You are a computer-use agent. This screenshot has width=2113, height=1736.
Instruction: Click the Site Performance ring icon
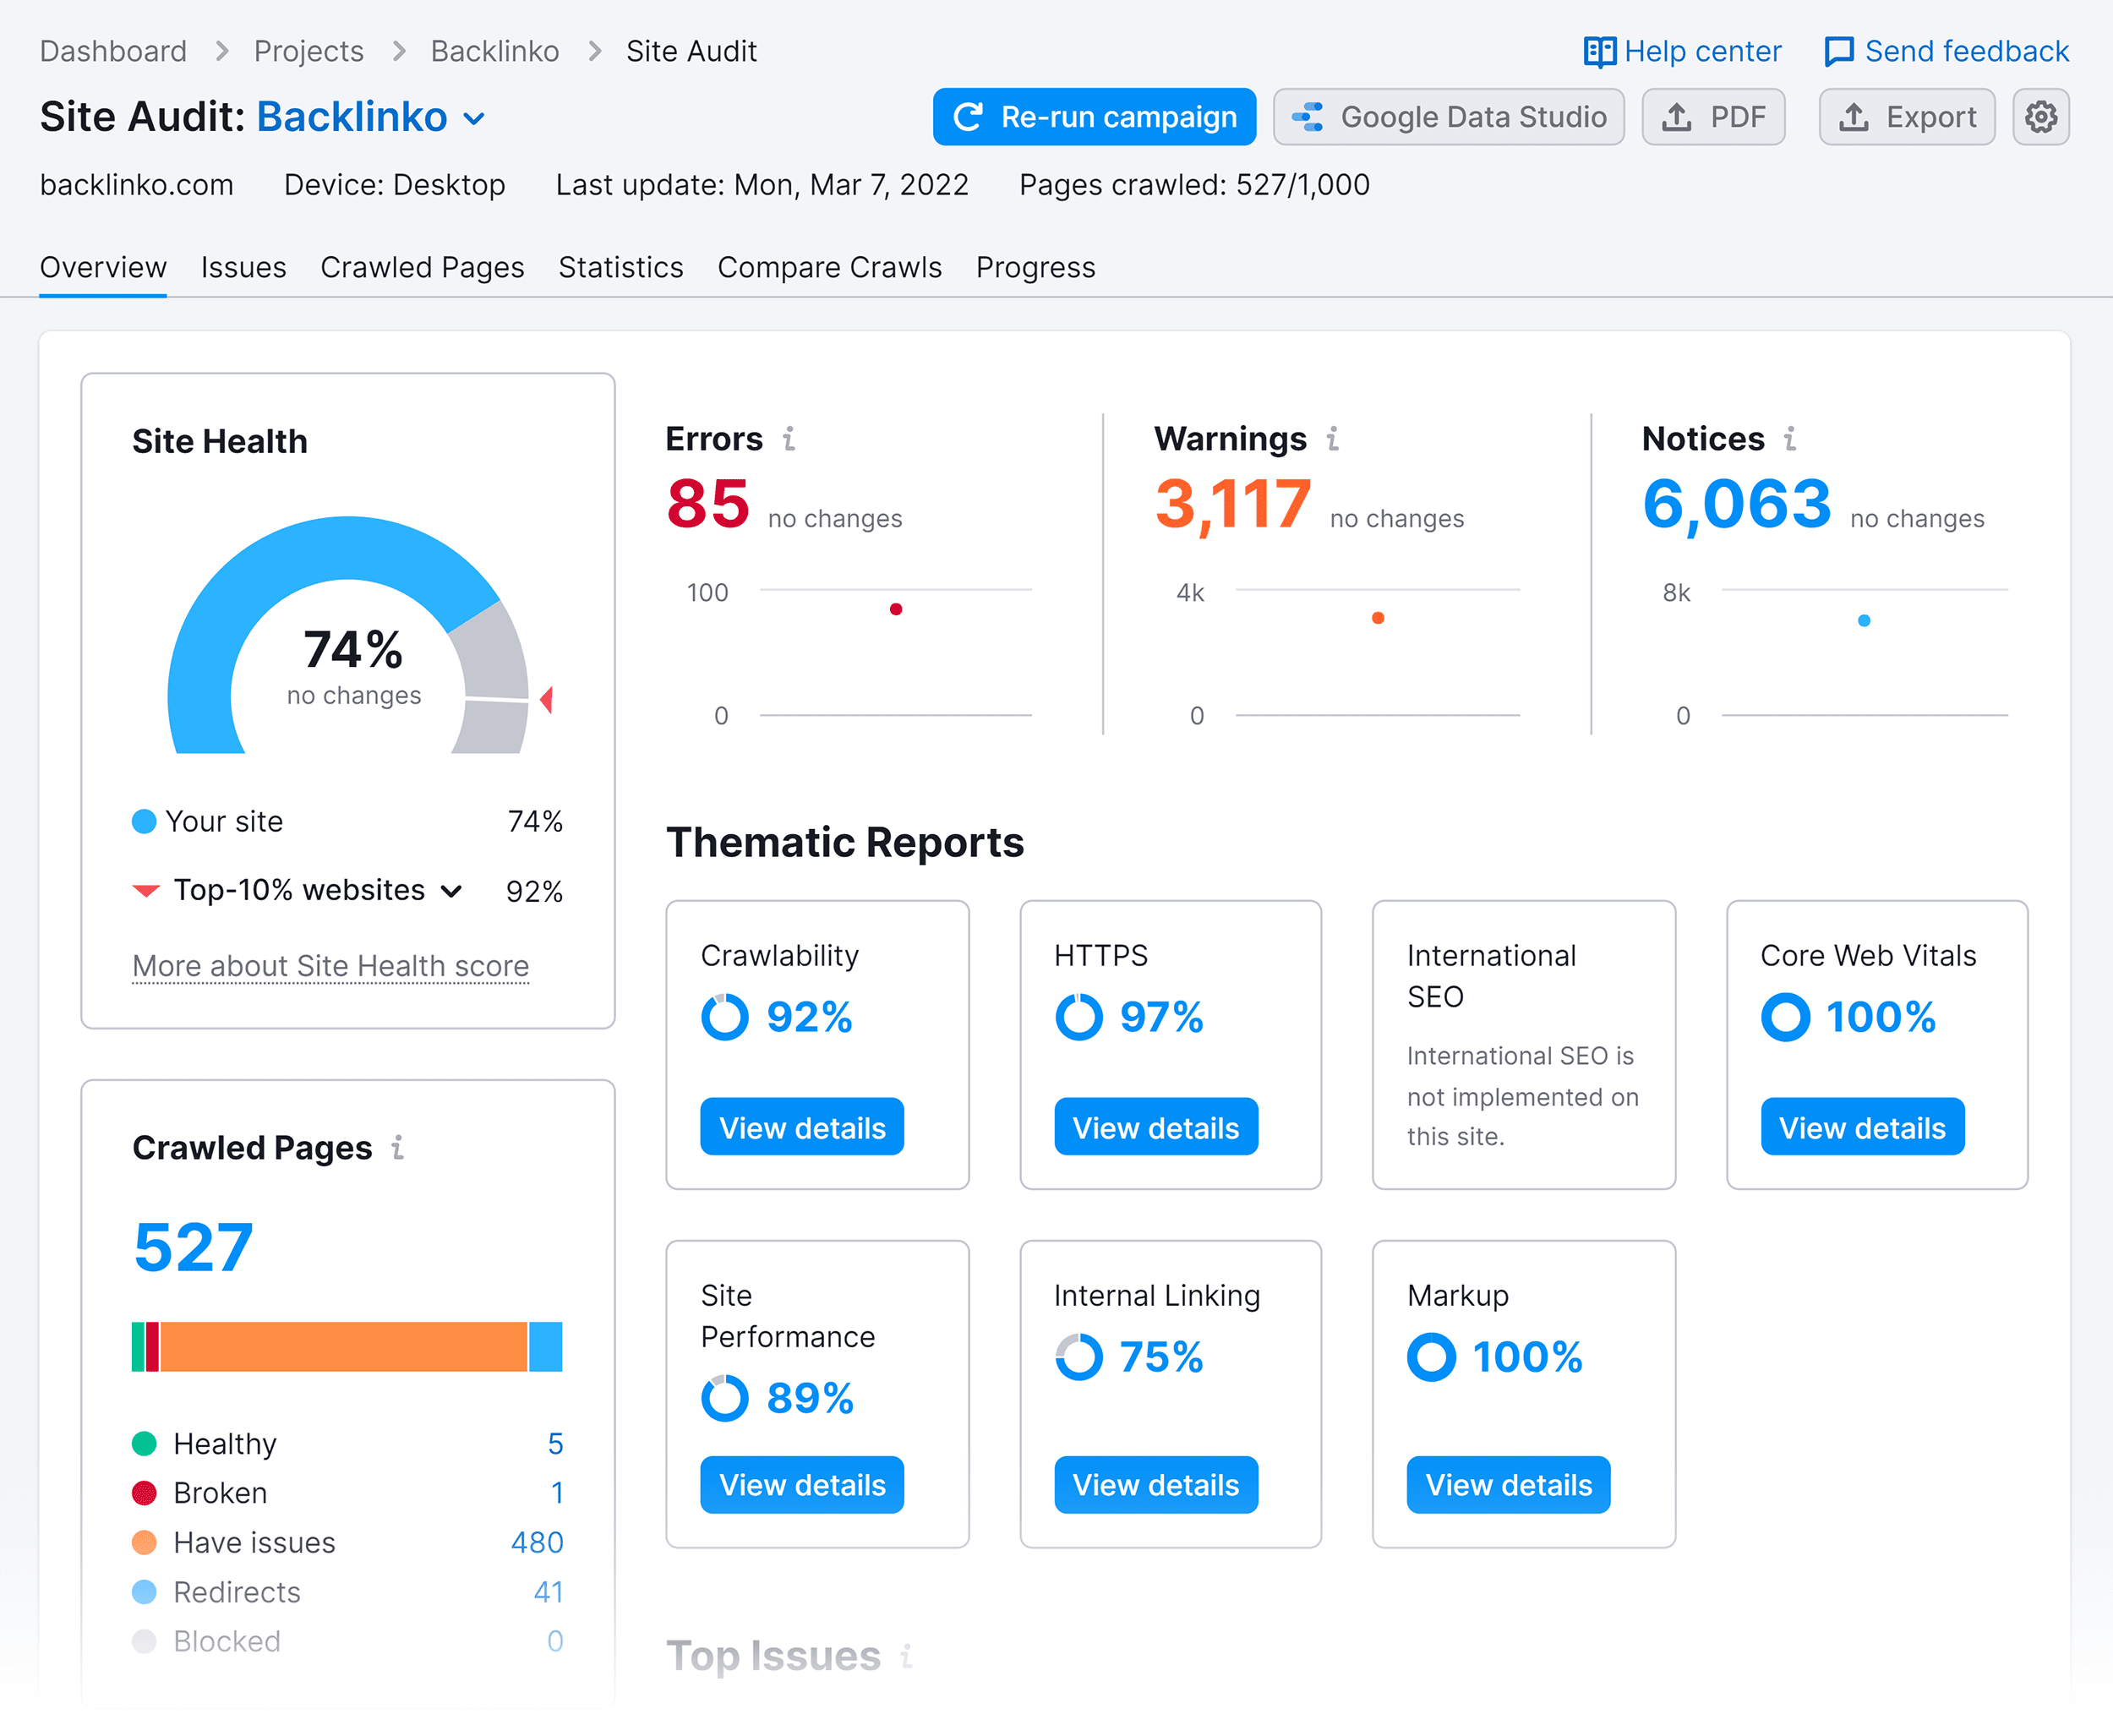(x=725, y=1398)
